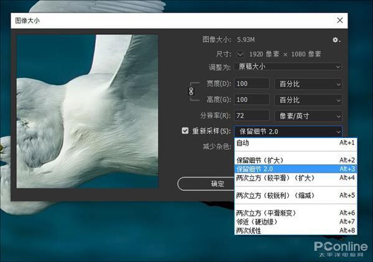Choose highlighted 保留细节 2.0 option

[x=295, y=169]
